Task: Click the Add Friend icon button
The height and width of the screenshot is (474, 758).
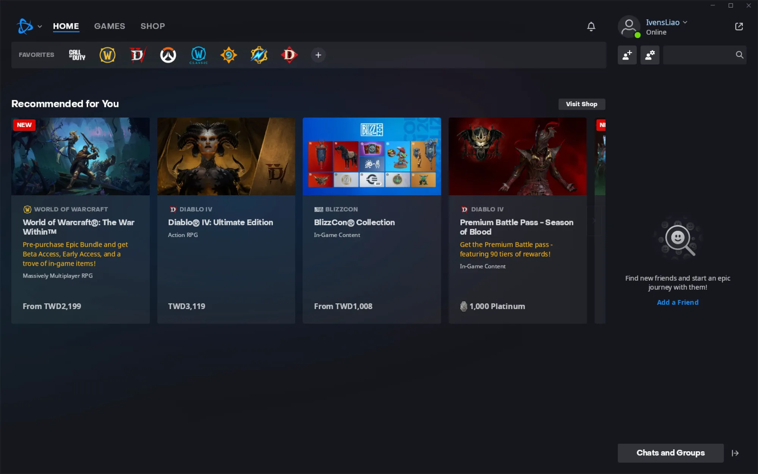Action: tap(627, 55)
